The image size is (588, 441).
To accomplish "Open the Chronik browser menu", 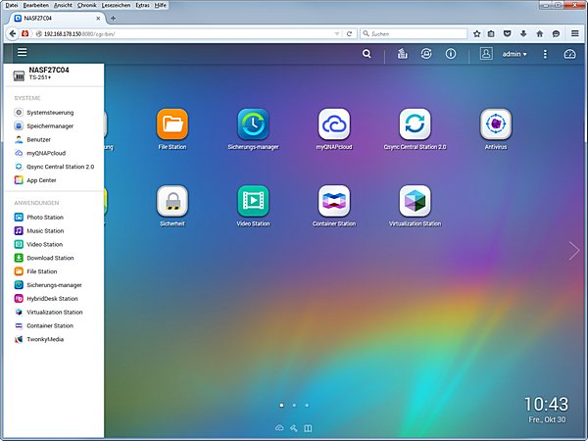I will (86, 5).
